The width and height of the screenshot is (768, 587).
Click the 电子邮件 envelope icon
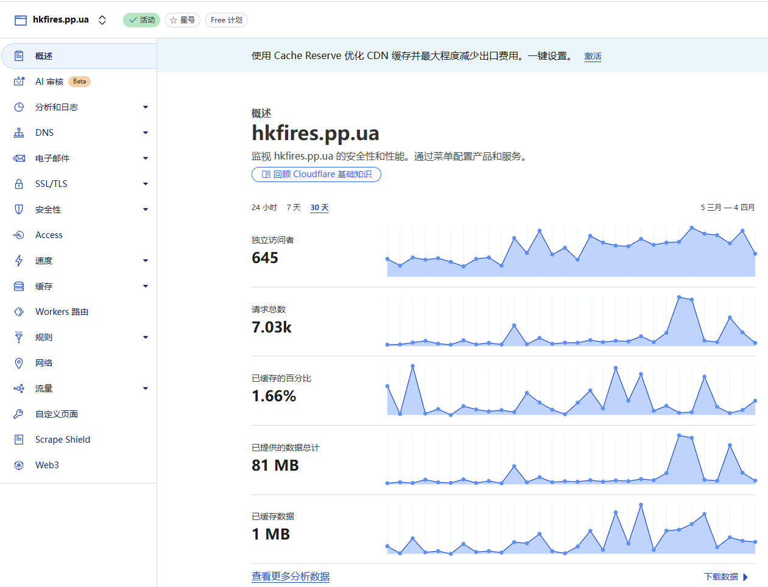[19, 158]
